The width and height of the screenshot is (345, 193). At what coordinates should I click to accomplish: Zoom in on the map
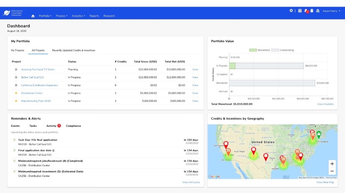click(332, 164)
